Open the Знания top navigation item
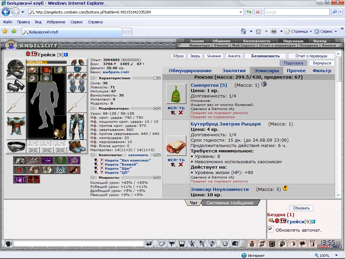This screenshot has height=259, width=345. 197,41
